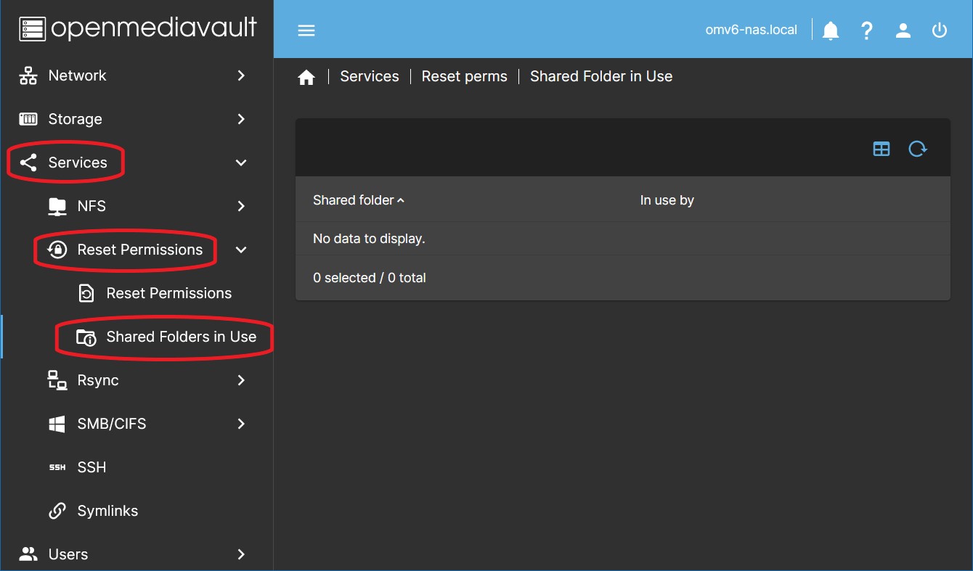973x571 pixels.
Task: Expand the SMB/CIFS menu arrow
Action: tap(241, 424)
